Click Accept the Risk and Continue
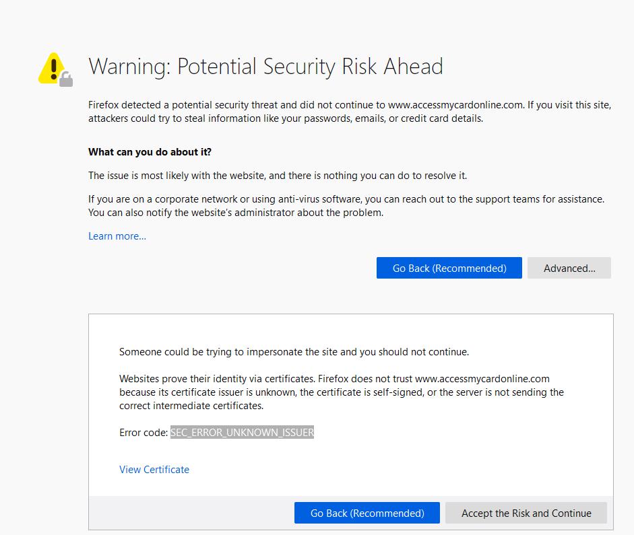The width and height of the screenshot is (634, 535). tap(526, 513)
